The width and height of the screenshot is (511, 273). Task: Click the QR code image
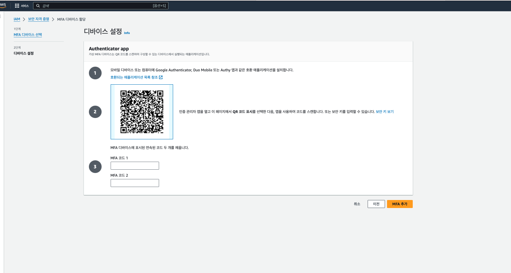tap(142, 112)
